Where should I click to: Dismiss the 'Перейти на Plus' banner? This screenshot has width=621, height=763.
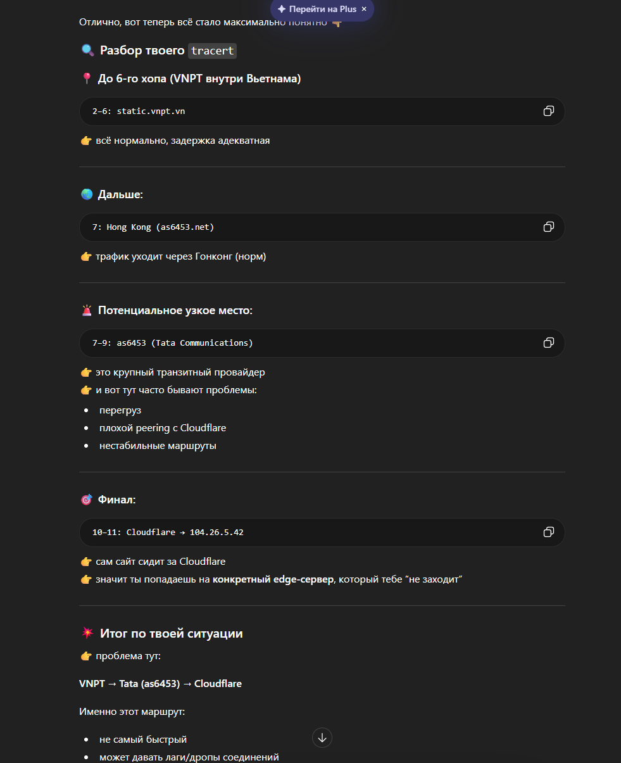click(x=364, y=9)
